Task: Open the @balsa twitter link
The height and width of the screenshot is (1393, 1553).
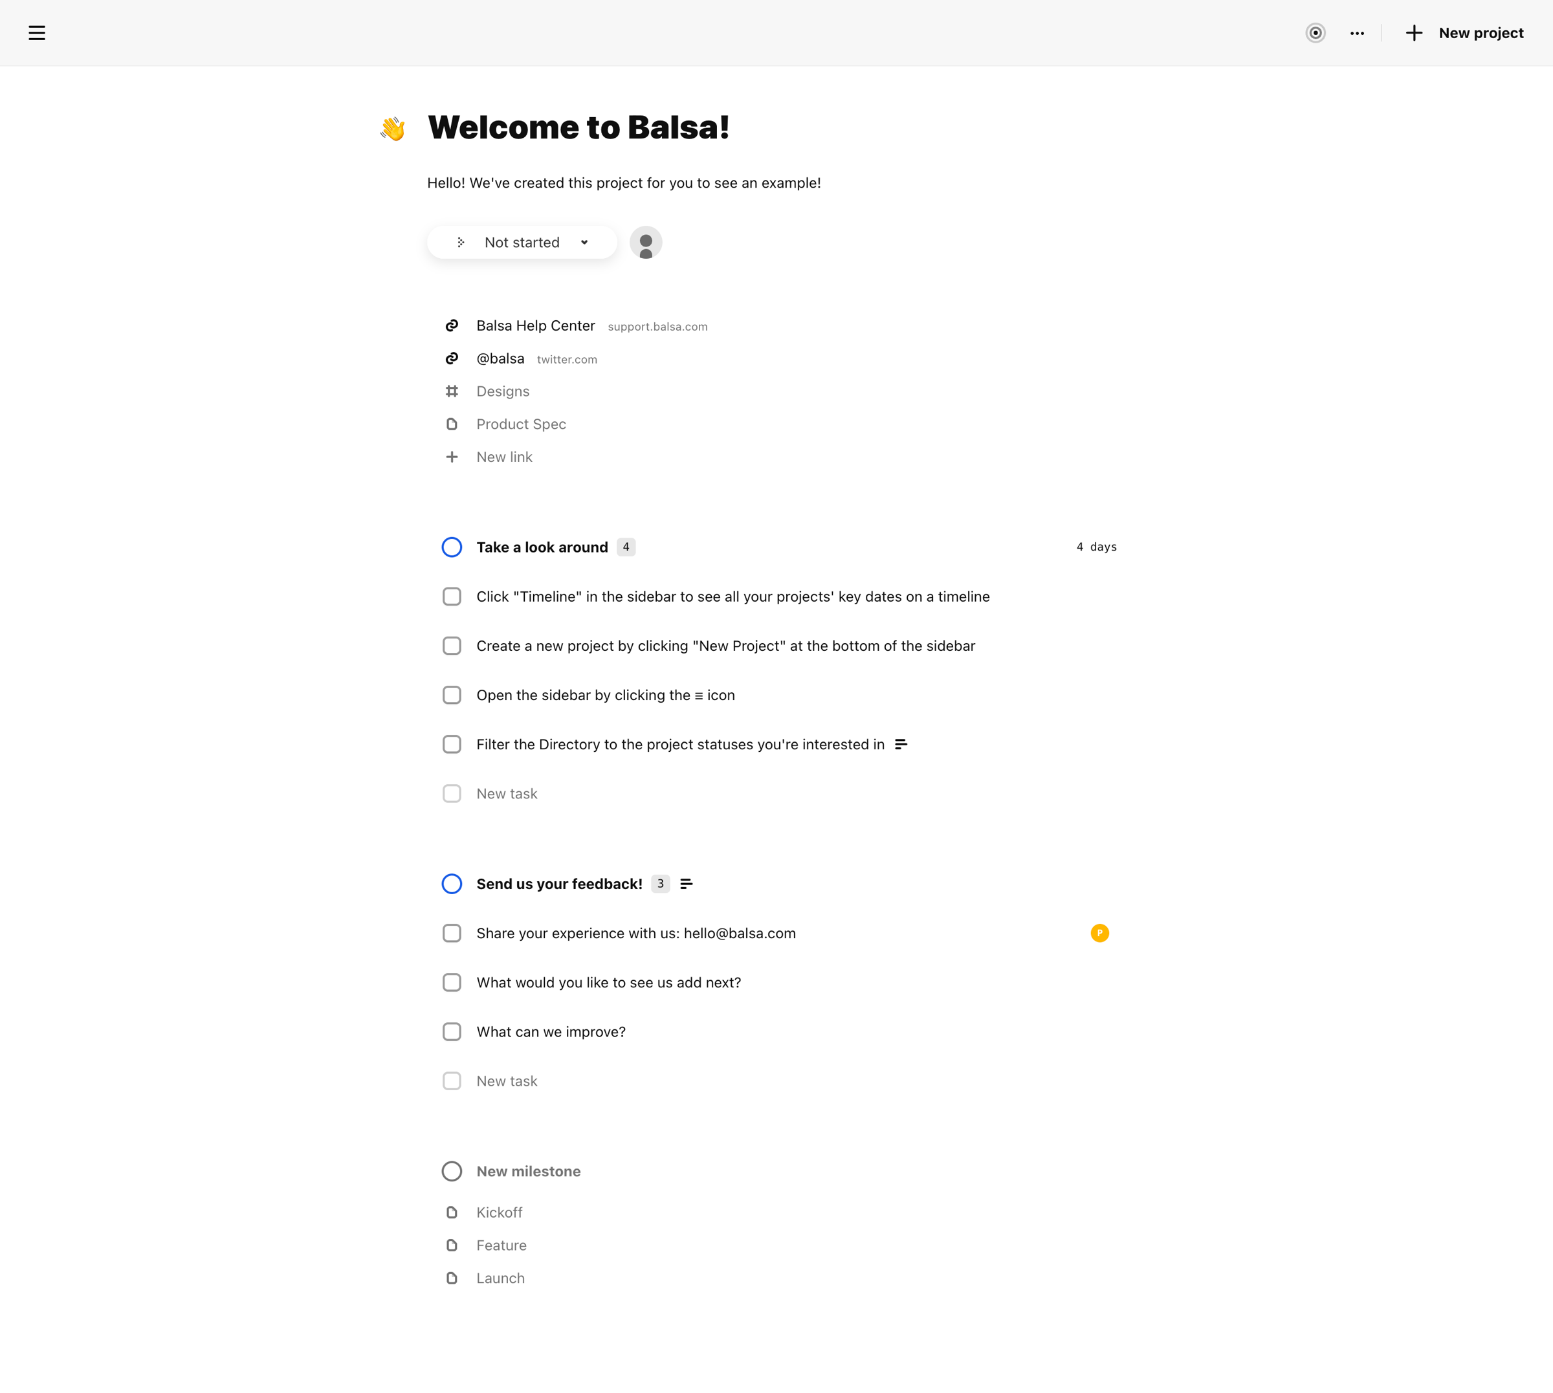Action: coord(500,359)
